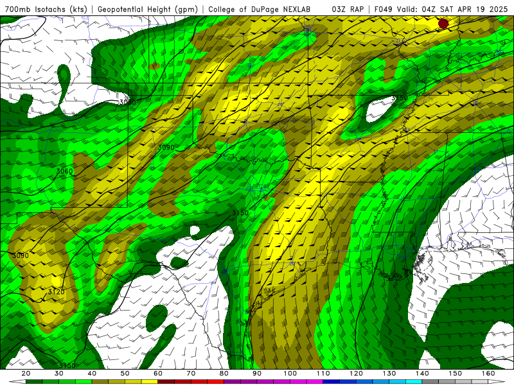Click the 100 value on the color scale
514x385 pixels.
click(x=290, y=373)
